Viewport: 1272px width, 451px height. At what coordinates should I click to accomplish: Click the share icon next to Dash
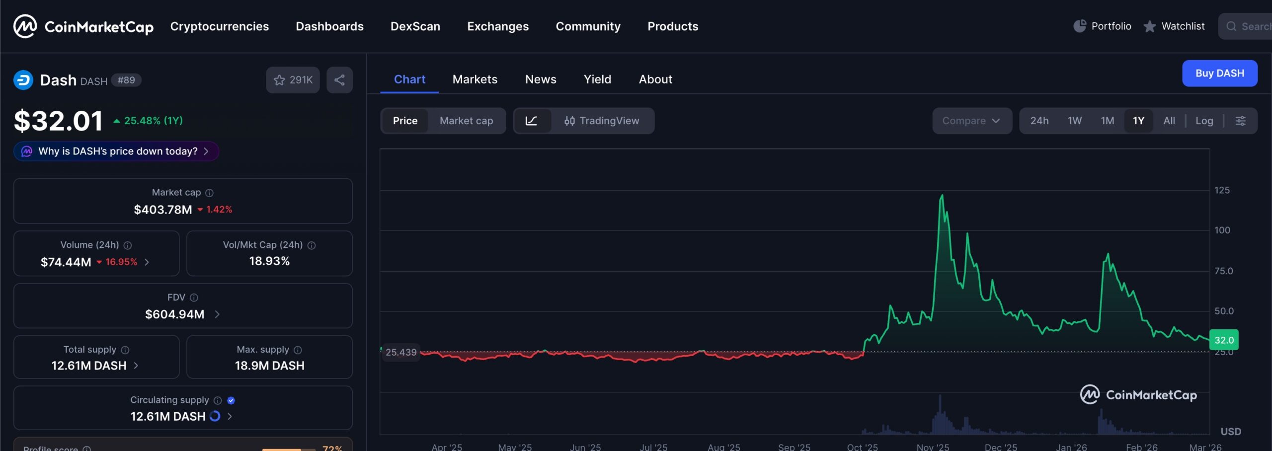[339, 80]
